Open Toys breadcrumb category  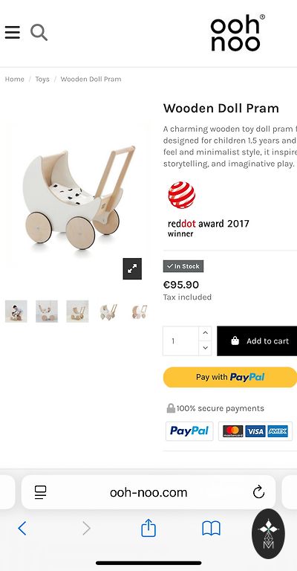[42, 79]
